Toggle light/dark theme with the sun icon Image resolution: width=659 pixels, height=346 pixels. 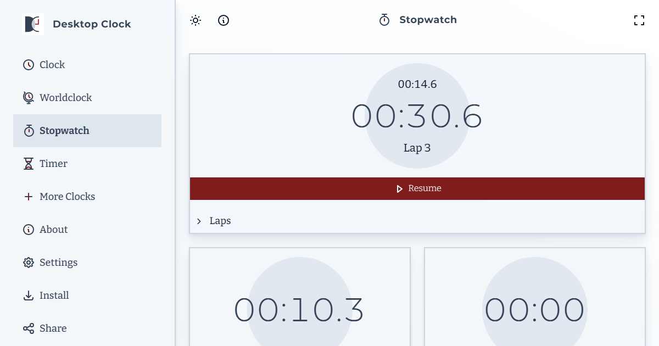195,20
